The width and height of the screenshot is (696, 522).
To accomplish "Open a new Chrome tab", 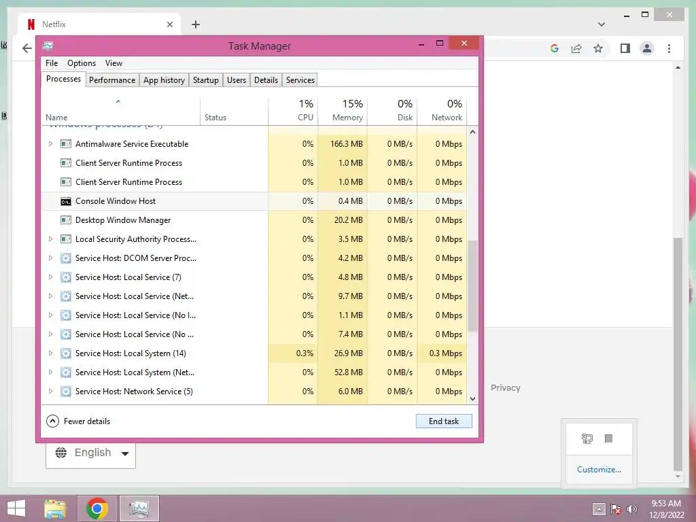I will [196, 24].
